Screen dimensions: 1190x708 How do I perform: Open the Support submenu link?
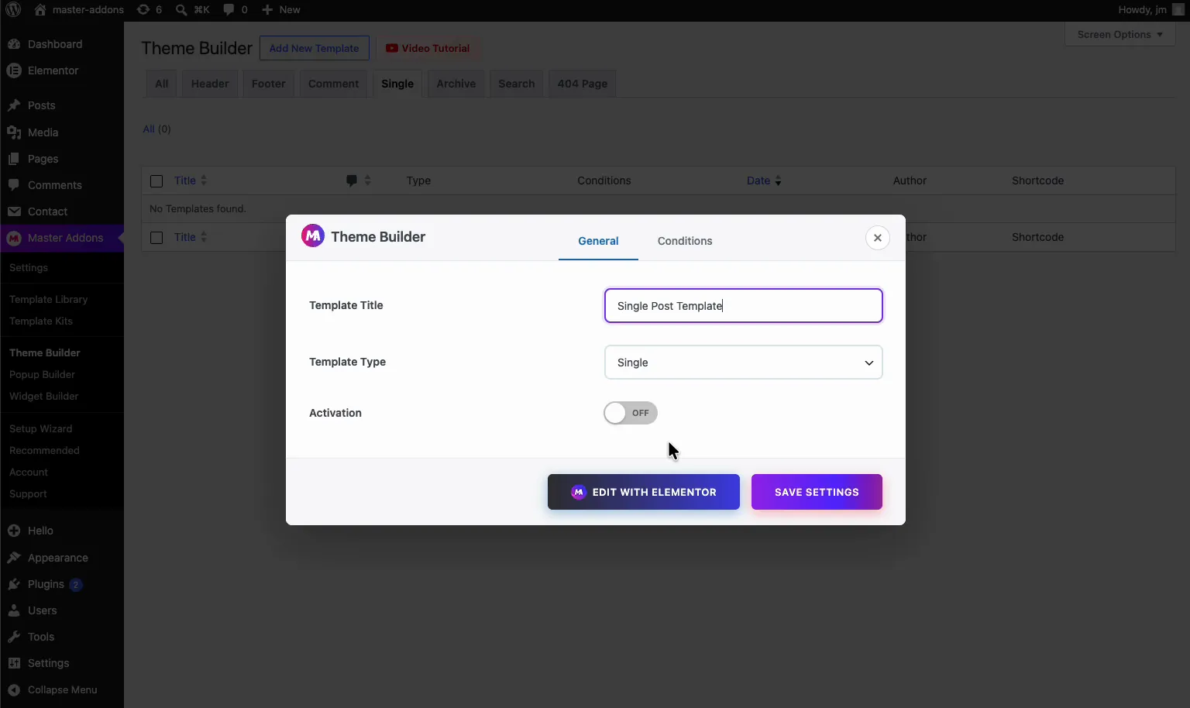[28, 493]
